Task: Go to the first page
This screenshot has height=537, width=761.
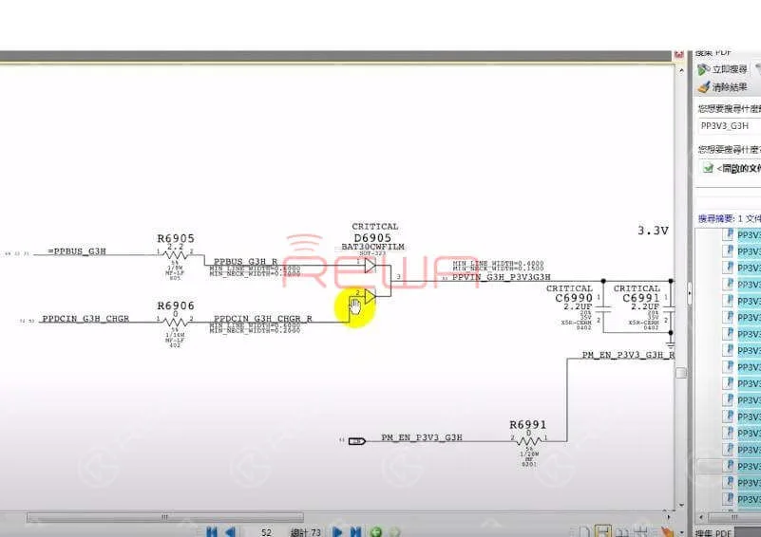Action: pyautogui.click(x=212, y=531)
